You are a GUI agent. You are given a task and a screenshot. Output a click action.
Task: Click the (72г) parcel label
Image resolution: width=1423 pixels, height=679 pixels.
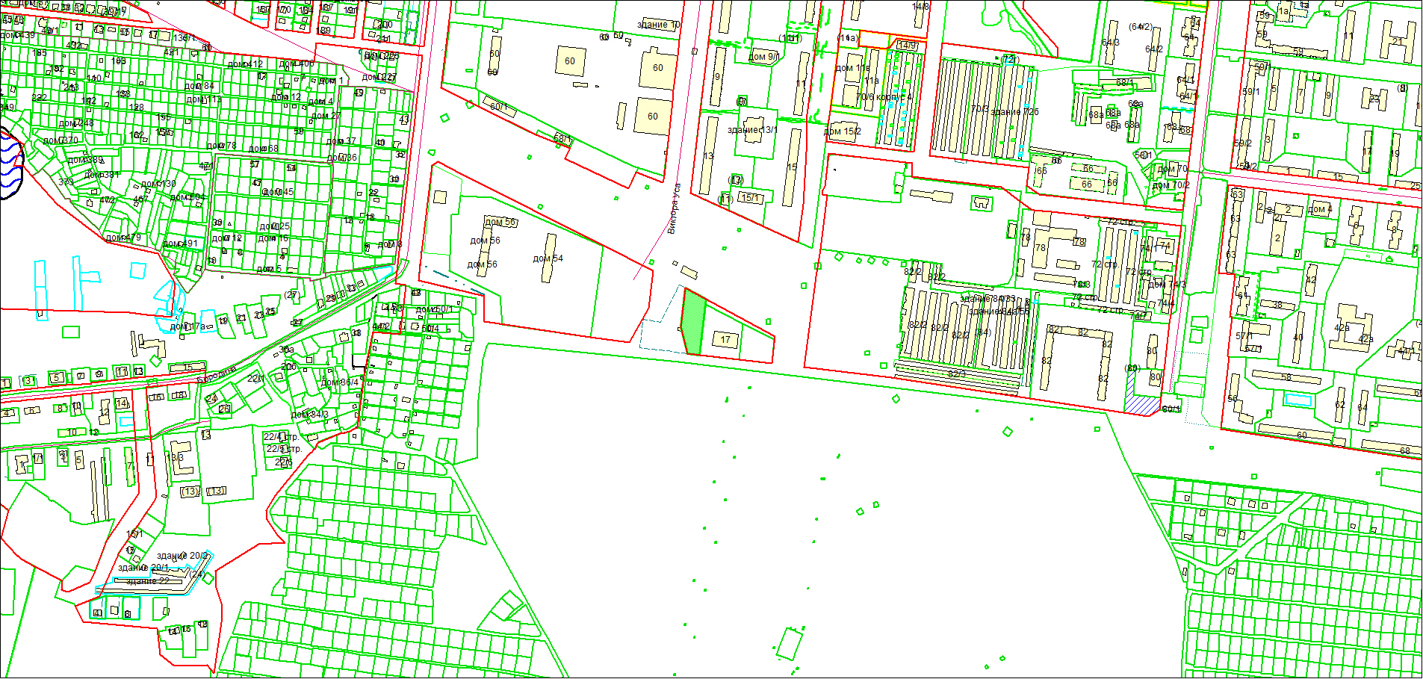coord(1008,59)
